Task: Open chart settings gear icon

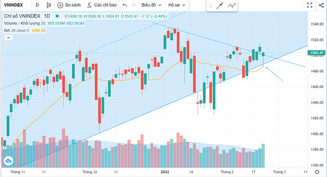Action: (x=317, y=172)
